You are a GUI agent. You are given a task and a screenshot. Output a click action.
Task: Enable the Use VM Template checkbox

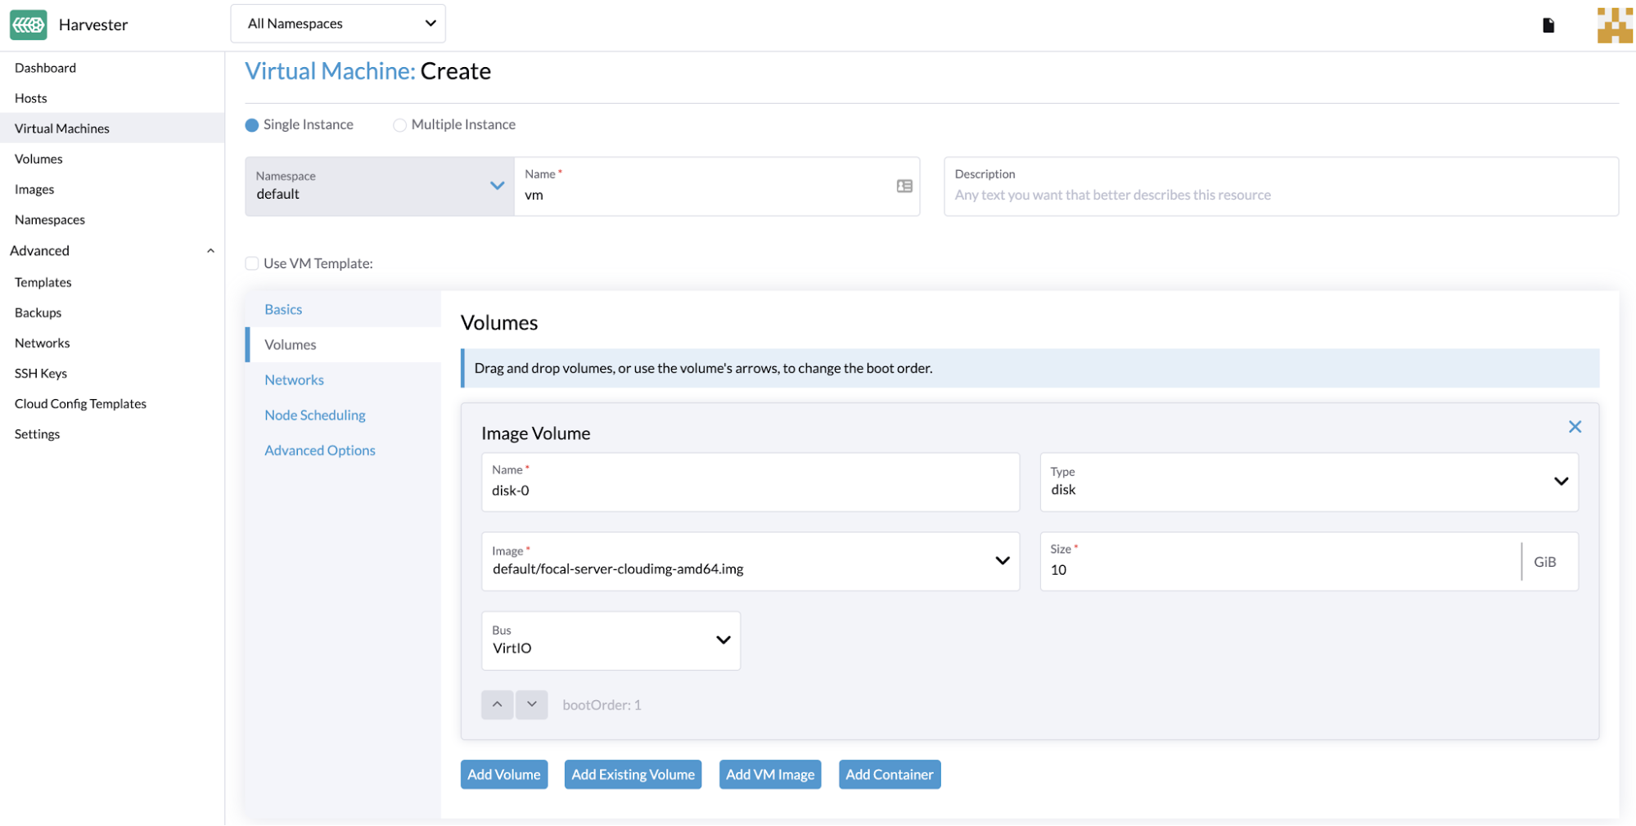[252, 263]
